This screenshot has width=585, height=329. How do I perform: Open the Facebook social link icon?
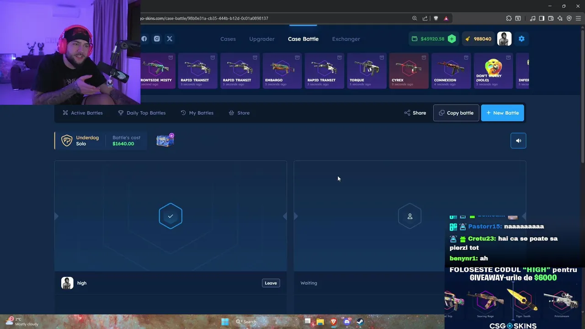tap(144, 39)
